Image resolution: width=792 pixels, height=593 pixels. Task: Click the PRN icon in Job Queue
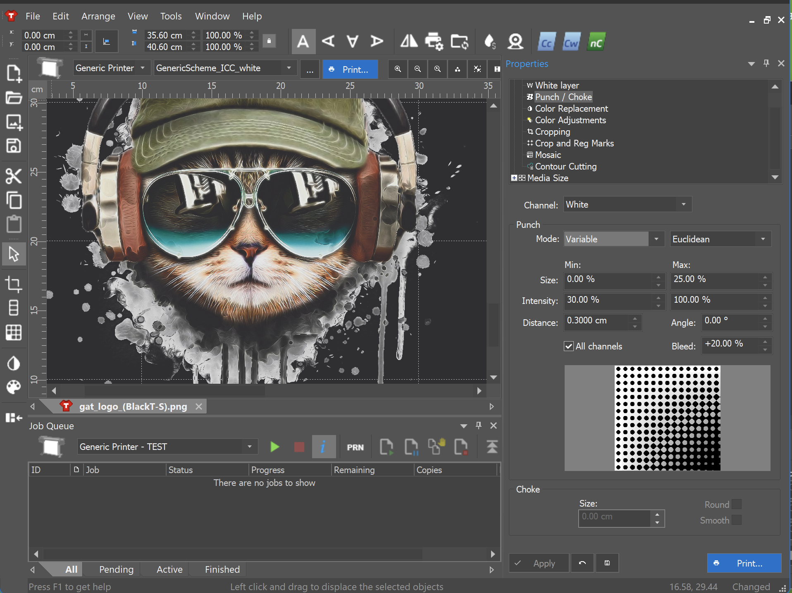[355, 447]
